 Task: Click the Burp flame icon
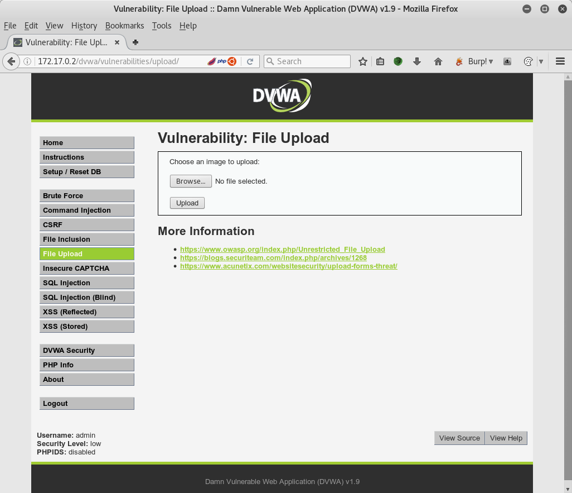click(x=459, y=61)
